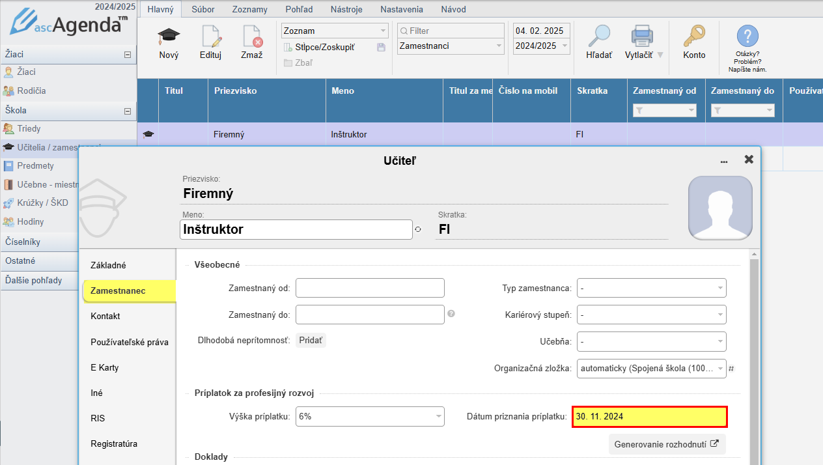This screenshot has width=823, height=465.
Task: Click the Rodičia sidebar parents icon
Action: pos(8,91)
